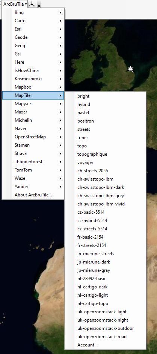Open the toolbar options arrow

click(x=39, y=5)
